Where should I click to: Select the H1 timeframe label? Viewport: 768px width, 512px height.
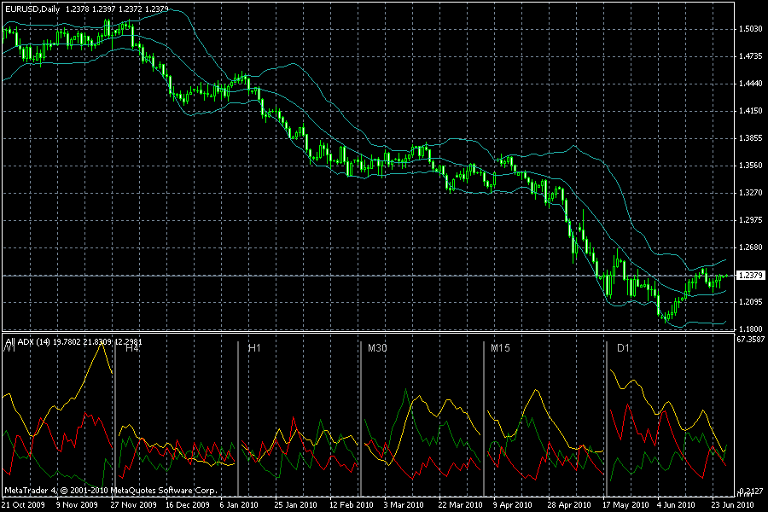(254, 348)
